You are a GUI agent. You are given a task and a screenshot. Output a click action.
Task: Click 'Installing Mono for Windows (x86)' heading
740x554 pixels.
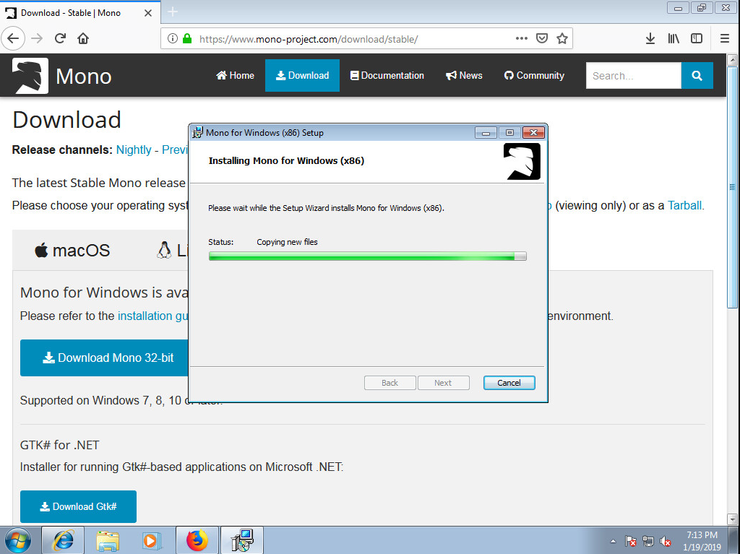[x=286, y=160]
